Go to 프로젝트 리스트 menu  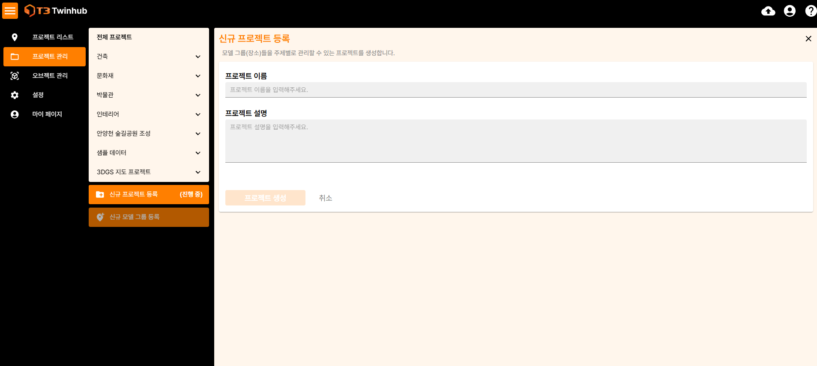click(x=45, y=37)
